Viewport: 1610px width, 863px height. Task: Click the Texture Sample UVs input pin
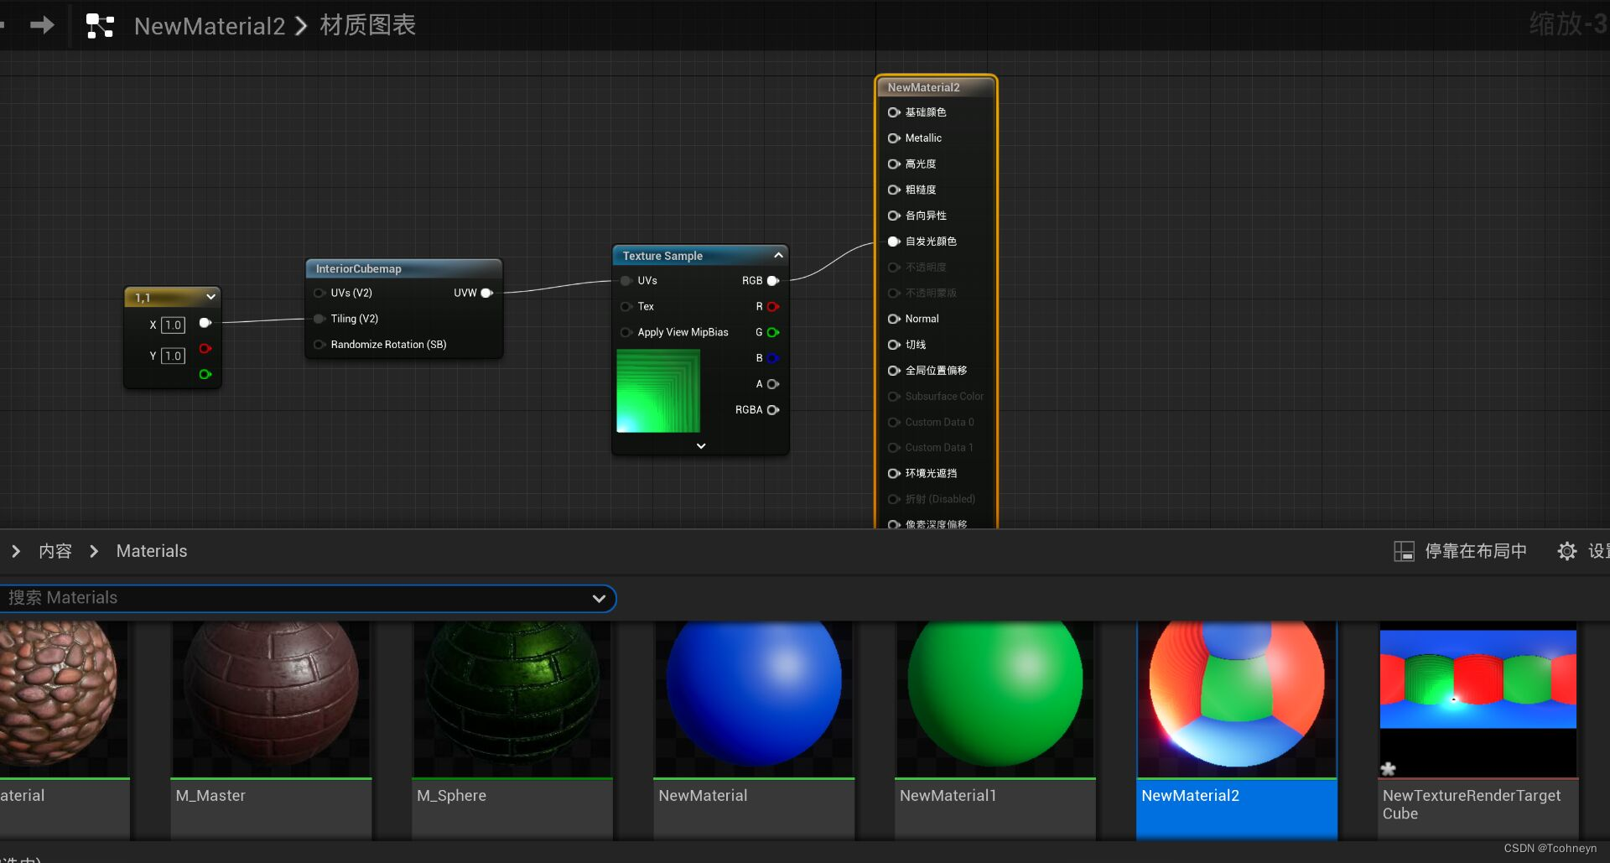coord(626,281)
